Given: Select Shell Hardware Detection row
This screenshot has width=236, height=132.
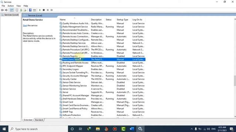Looking at the screenshot, I should (103, 99).
